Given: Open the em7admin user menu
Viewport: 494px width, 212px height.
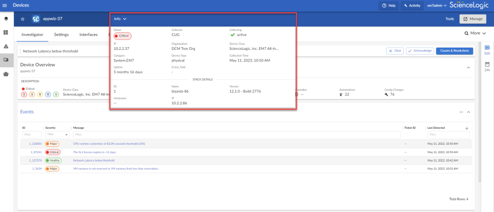Looking at the screenshot, I should coord(429,5).
